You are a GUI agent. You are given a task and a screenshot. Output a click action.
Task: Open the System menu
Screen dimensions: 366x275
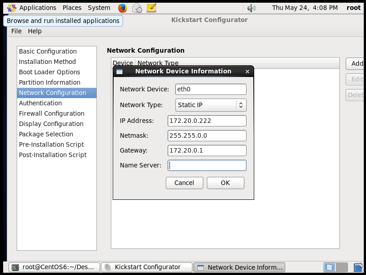click(99, 8)
